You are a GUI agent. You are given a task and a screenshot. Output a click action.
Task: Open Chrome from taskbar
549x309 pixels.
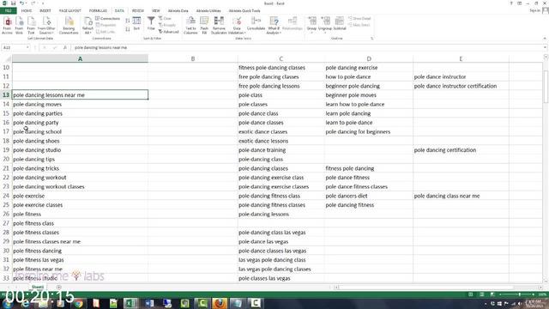(78, 303)
